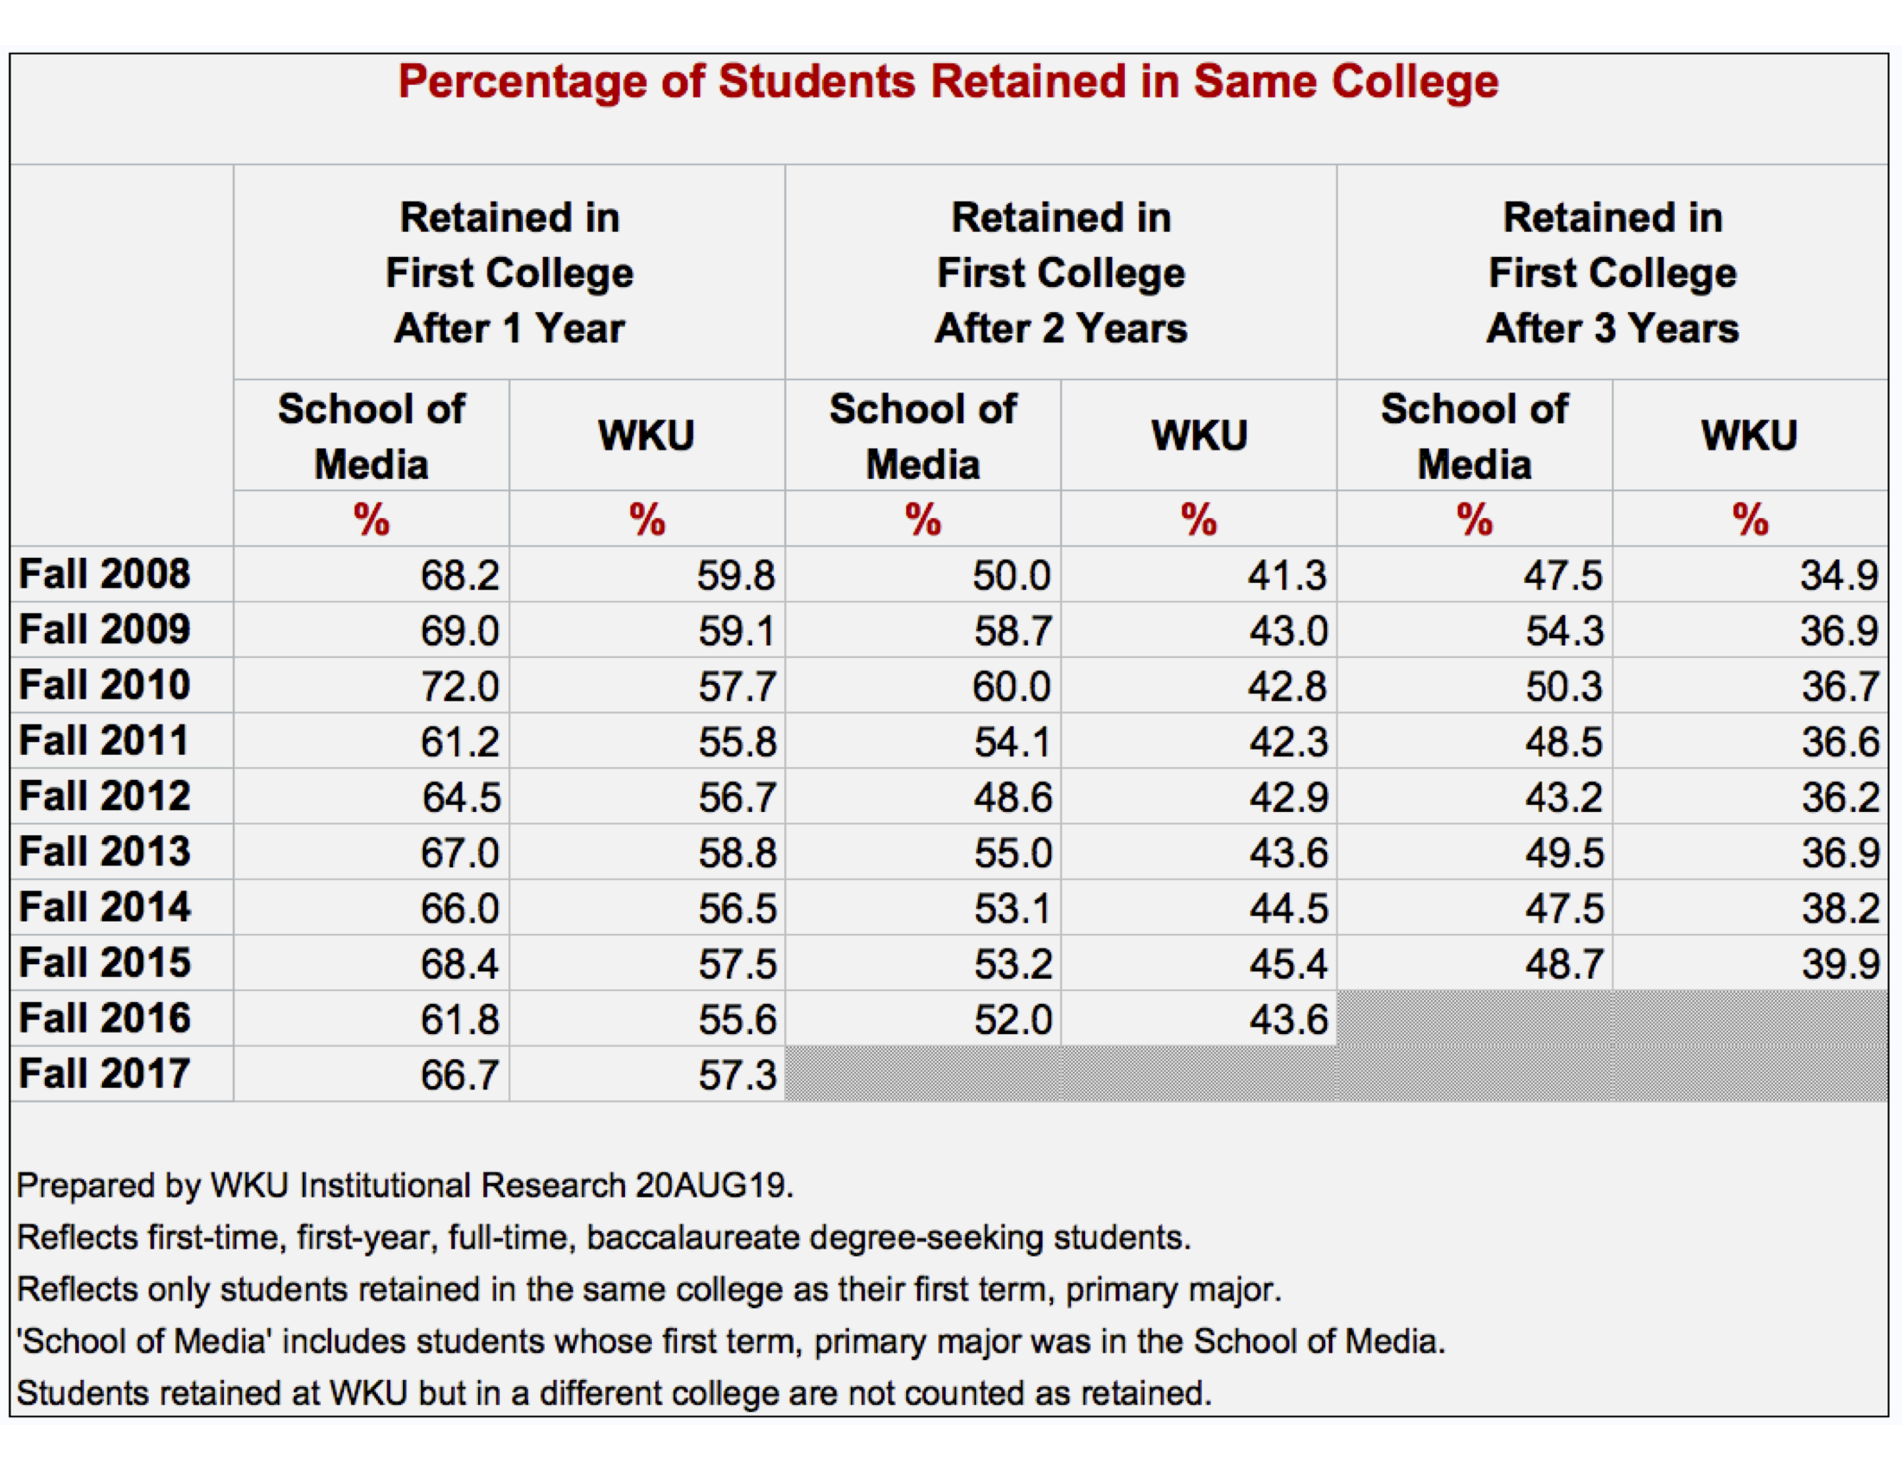Image resolution: width=1902 pixels, height=1470 pixels.
Task: Click the 'Prepared by WKU Institutional Research' footnote
Action: coord(405,1186)
